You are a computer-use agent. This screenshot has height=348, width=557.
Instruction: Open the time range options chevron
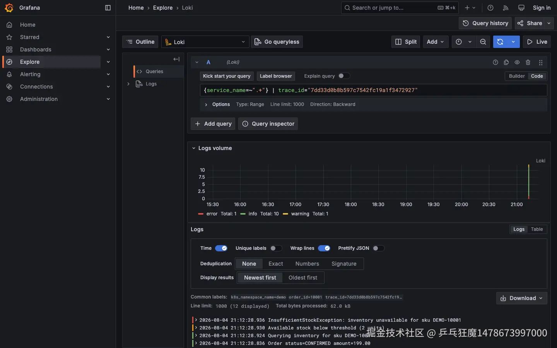[x=470, y=42]
